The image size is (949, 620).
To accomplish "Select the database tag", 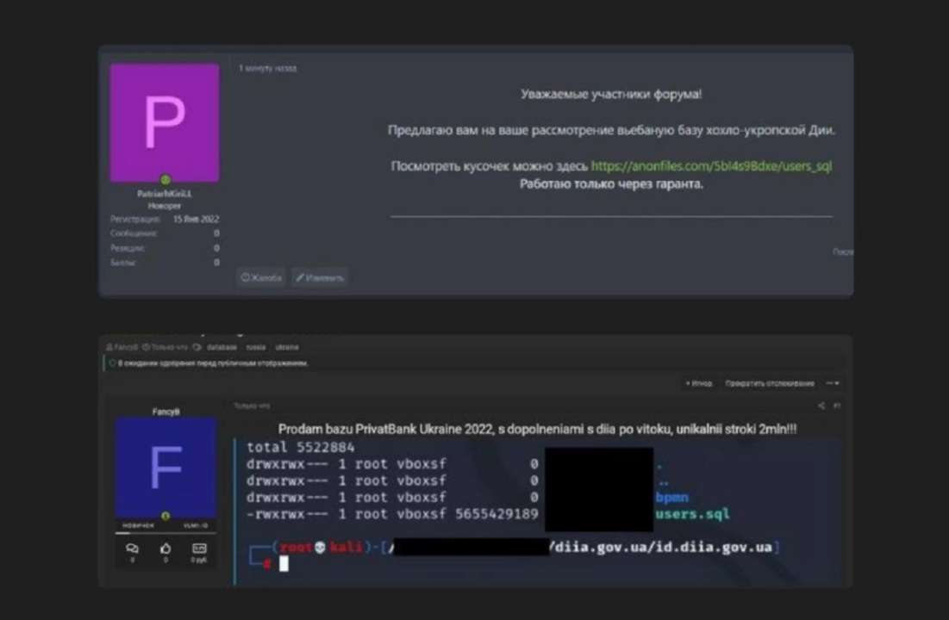I will tap(222, 347).
